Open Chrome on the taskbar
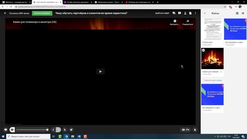 pos(66,136)
